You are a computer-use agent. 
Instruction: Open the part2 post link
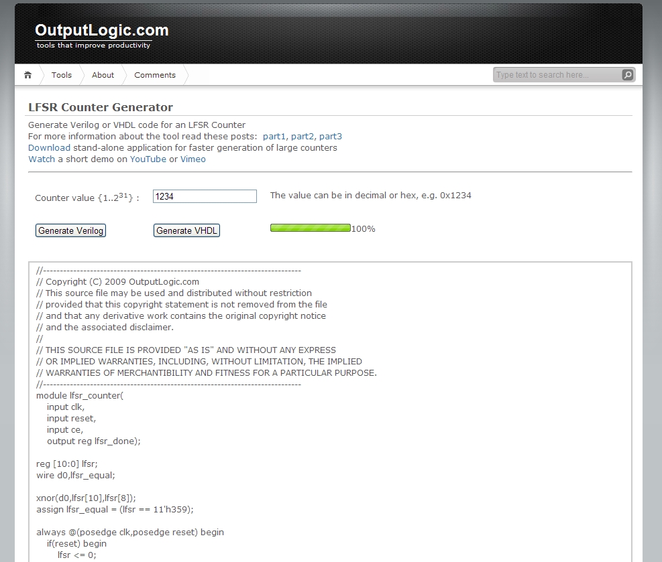pos(302,137)
